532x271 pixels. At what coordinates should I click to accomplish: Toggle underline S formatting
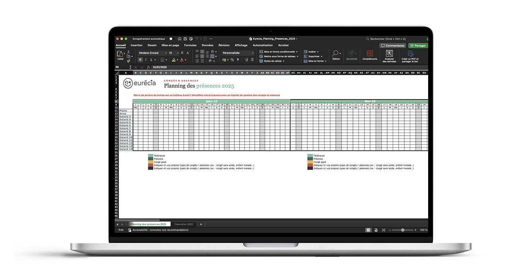coord(151,60)
